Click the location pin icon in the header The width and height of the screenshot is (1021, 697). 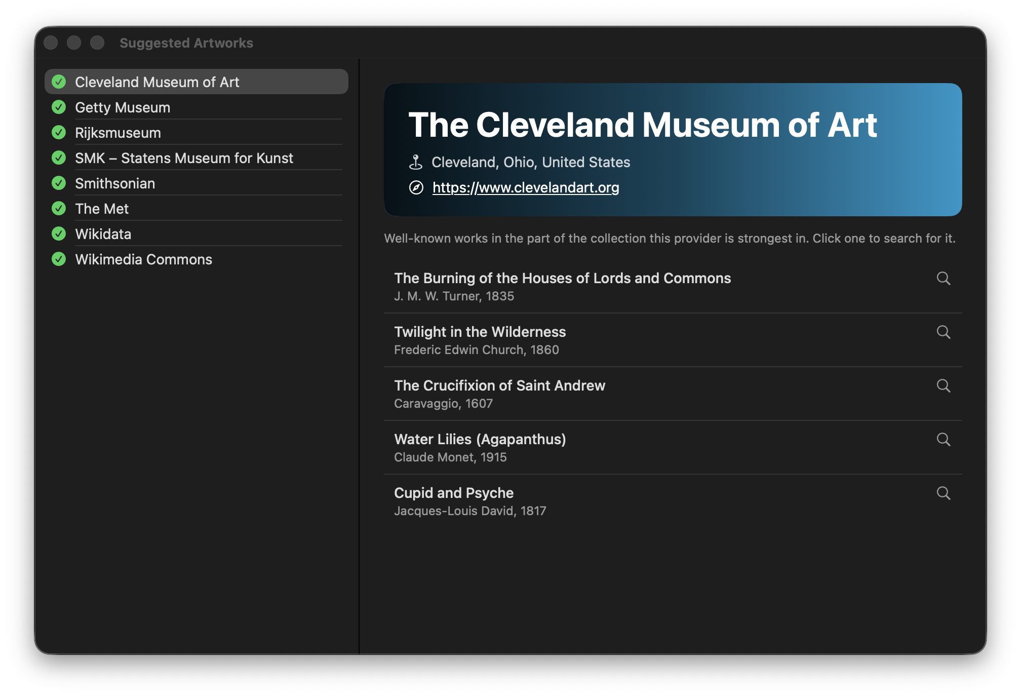(x=416, y=162)
